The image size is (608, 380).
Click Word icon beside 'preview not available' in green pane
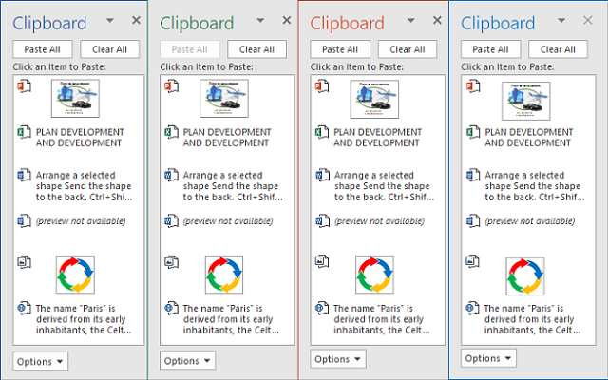pyautogui.click(x=171, y=221)
